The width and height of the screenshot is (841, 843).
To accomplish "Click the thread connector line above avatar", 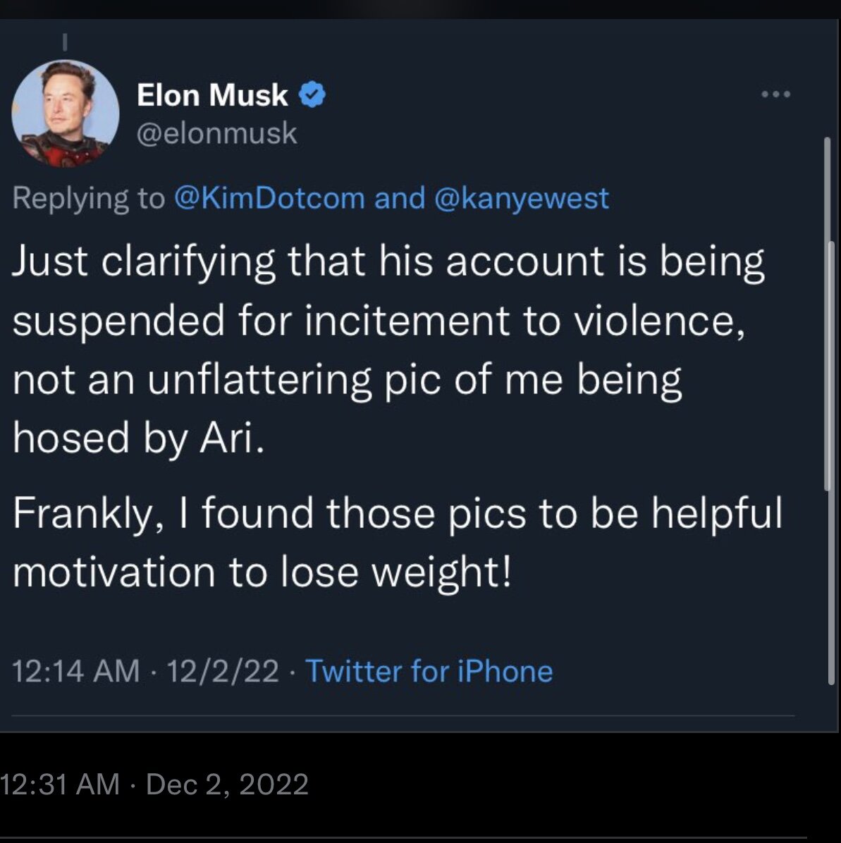I will tap(64, 42).
